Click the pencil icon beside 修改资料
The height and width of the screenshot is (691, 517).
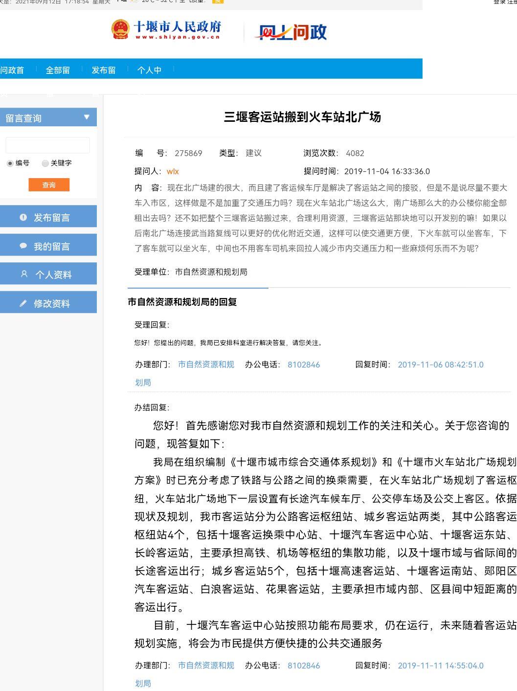point(23,303)
